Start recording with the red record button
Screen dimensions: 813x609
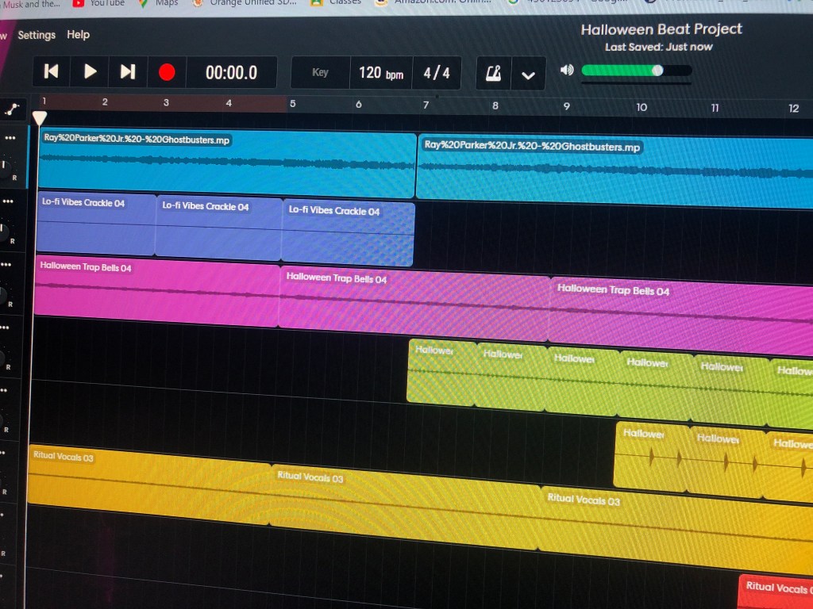(167, 73)
